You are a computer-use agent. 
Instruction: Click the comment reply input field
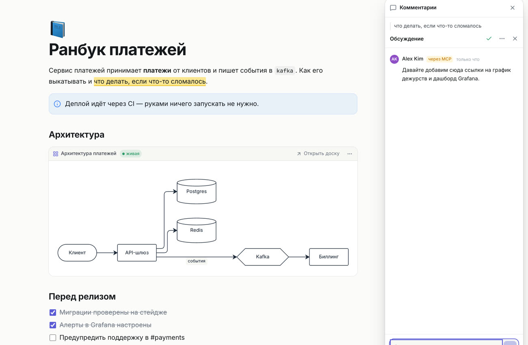[x=446, y=342]
